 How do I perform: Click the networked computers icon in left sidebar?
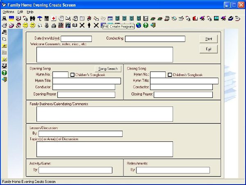click(x=4, y=66)
